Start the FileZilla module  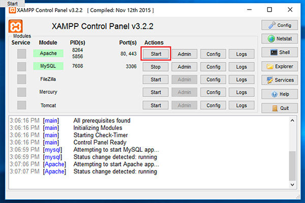[156, 80]
